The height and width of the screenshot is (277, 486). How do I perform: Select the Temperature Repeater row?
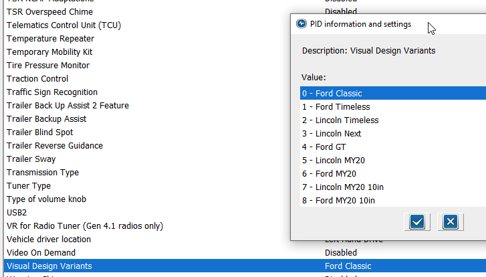pyautogui.click(x=147, y=38)
